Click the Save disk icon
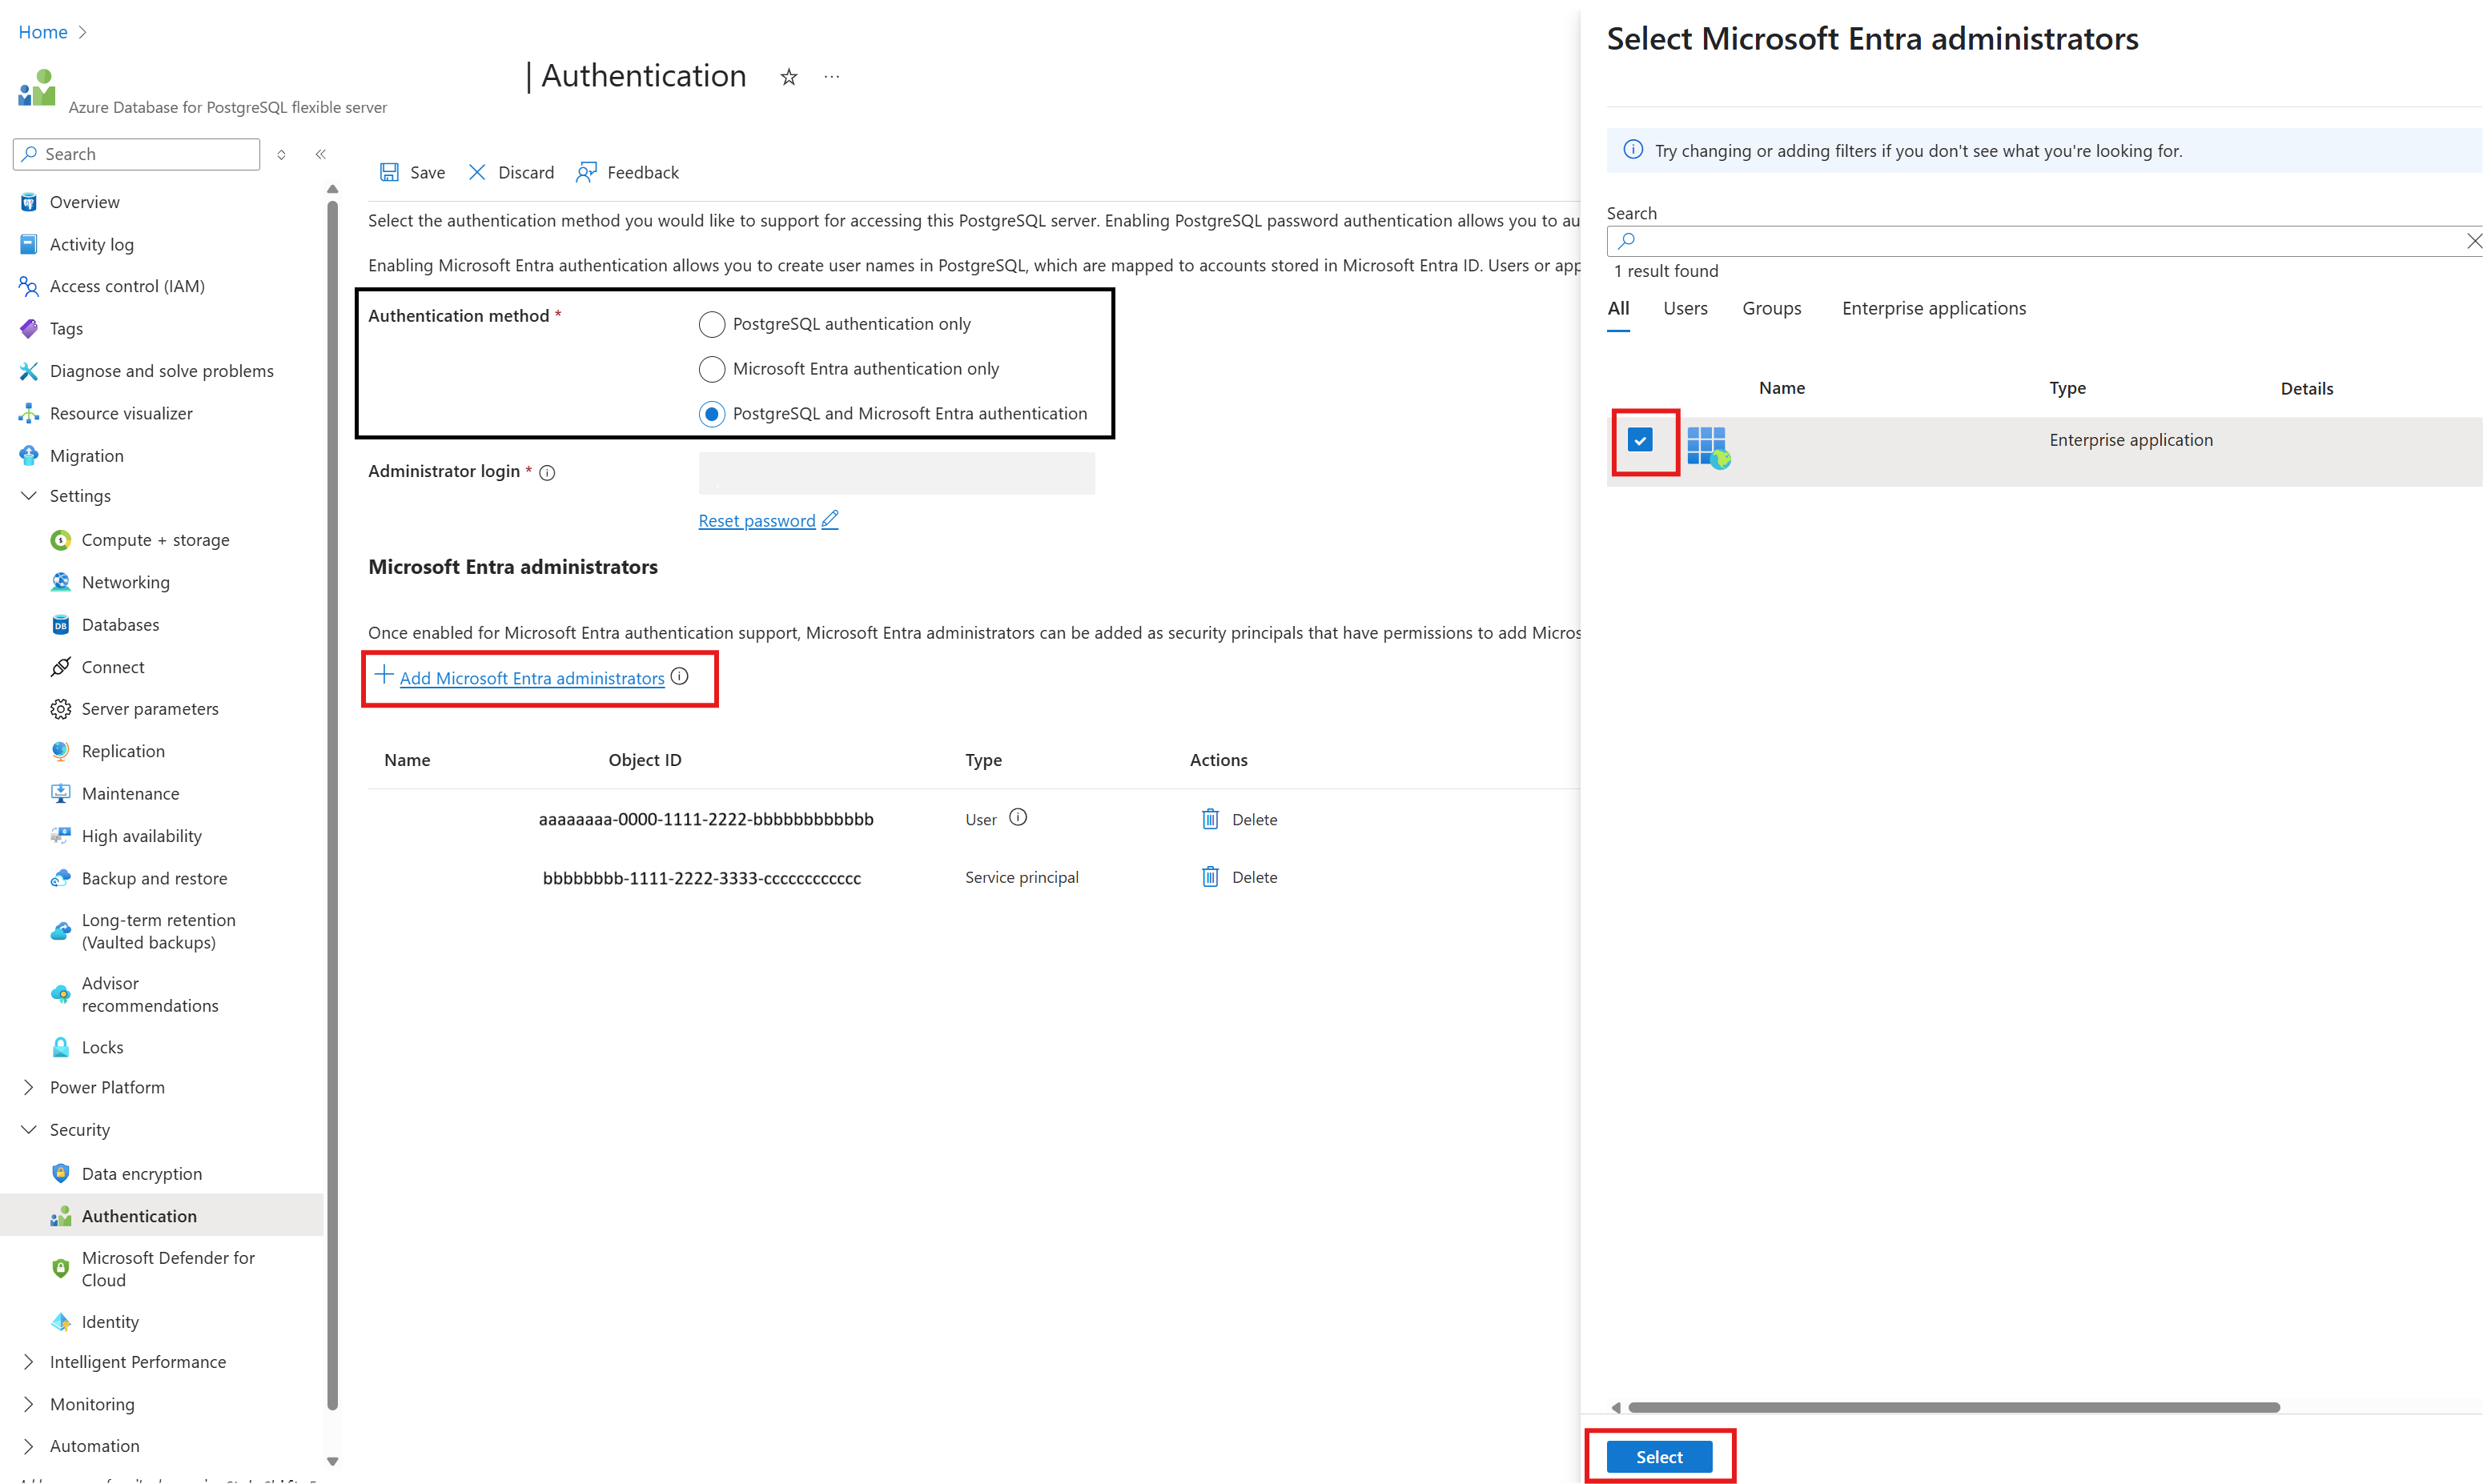Image resolution: width=2483 pixels, height=1484 pixels. [389, 172]
